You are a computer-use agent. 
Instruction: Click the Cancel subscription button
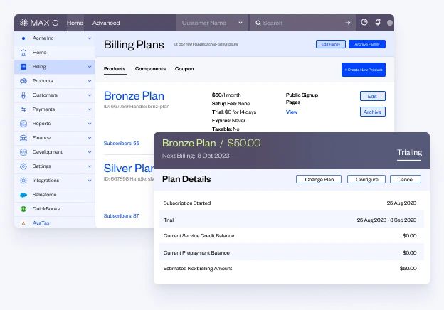405,179
